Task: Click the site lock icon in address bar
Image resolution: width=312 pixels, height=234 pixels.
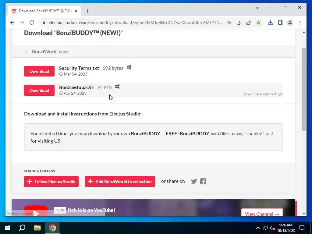Action: coord(44,23)
